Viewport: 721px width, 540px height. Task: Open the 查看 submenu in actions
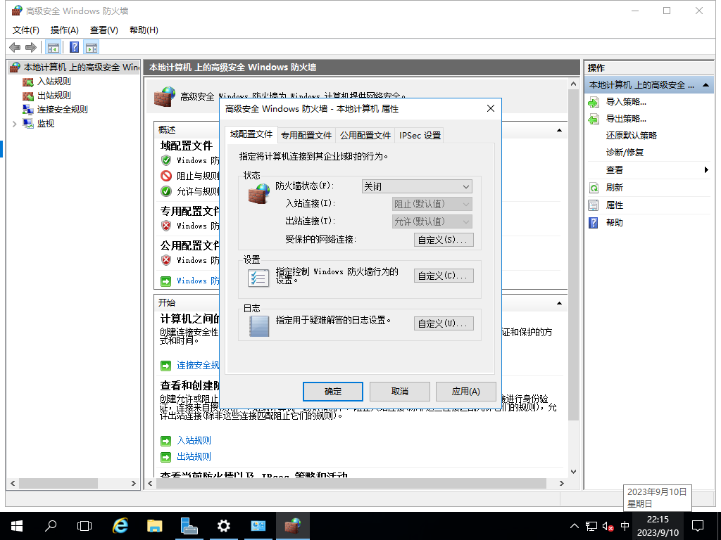[x=648, y=170]
